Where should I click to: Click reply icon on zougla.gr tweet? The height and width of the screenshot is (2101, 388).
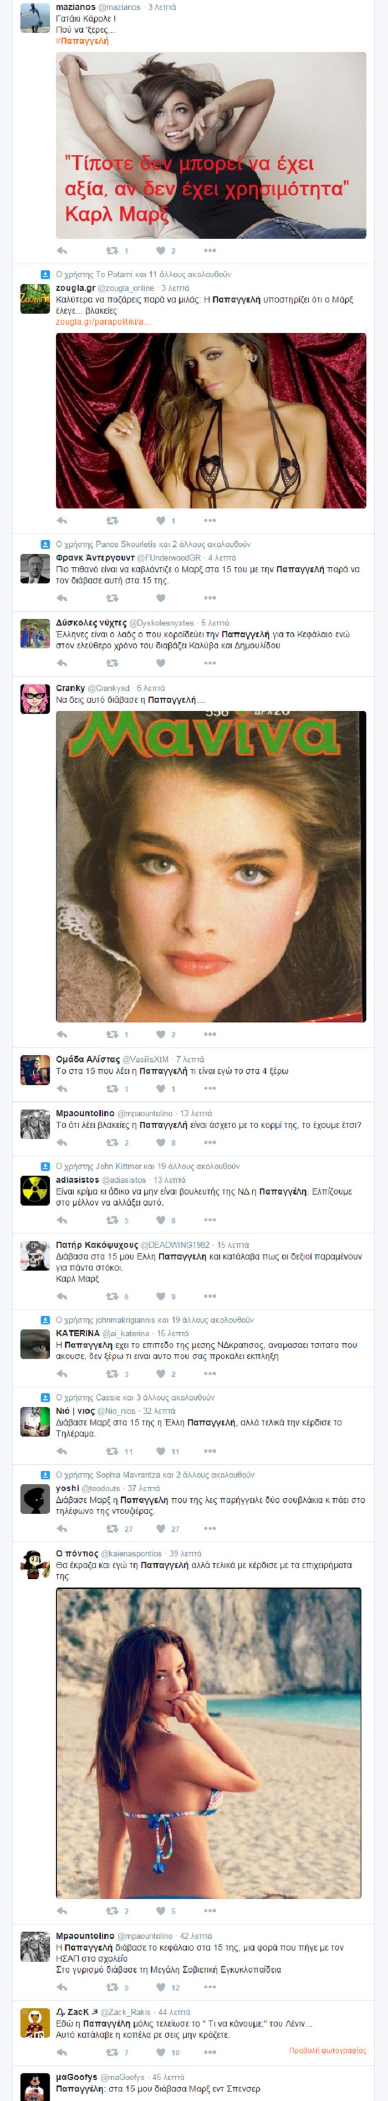point(62,520)
